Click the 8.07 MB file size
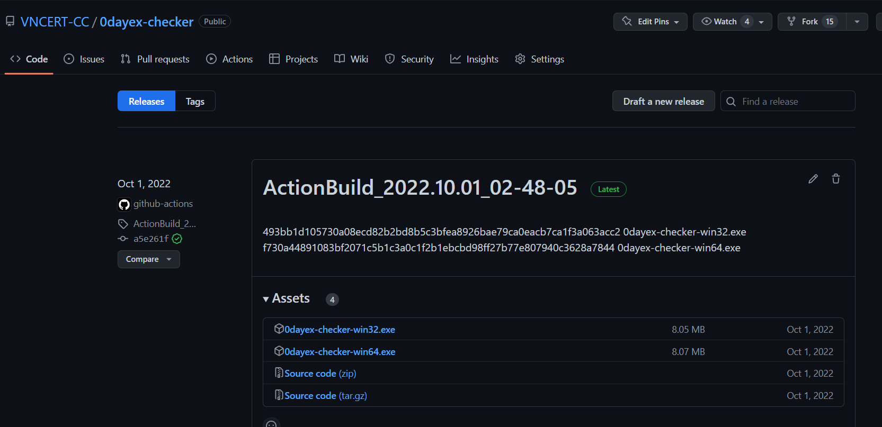 tap(688, 352)
